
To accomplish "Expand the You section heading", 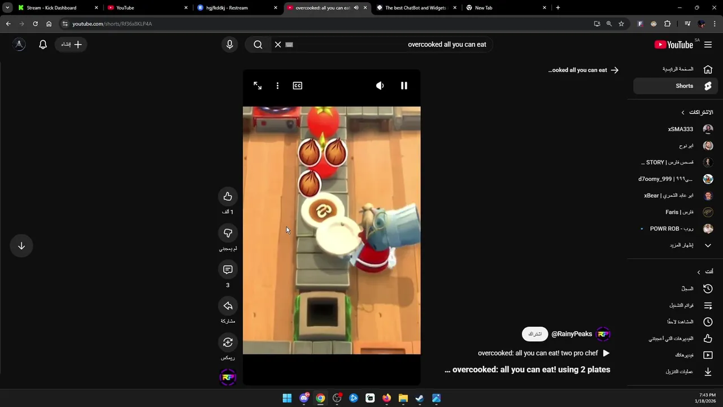I will pos(705,272).
